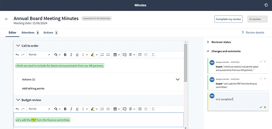Undo in the Call to order toolbar
The image size is (272, 129).
(x=17, y=55)
